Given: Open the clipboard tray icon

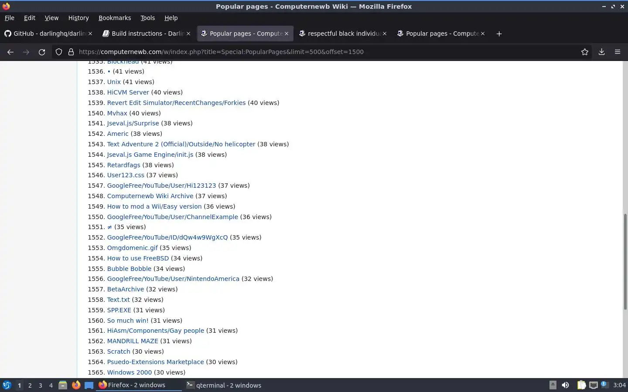Looking at the screenshot, I should coord(581,385).
